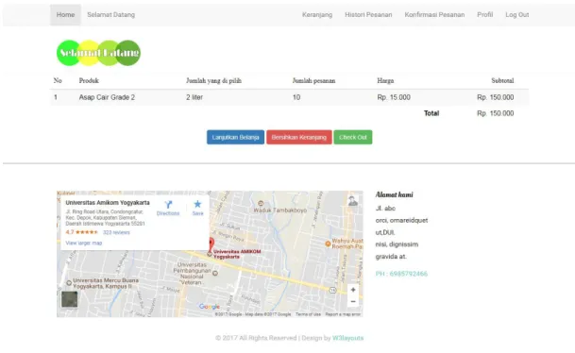
Task: Open the Profil page
Action: (484, 15)
